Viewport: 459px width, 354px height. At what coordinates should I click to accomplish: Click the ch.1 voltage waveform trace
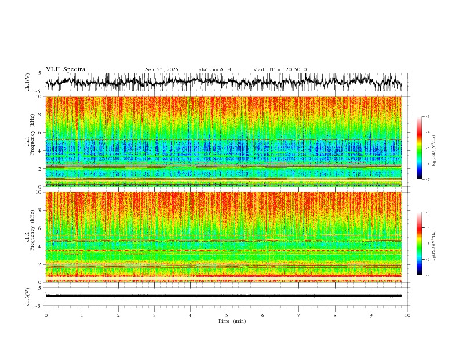click(x=224, y=82)
